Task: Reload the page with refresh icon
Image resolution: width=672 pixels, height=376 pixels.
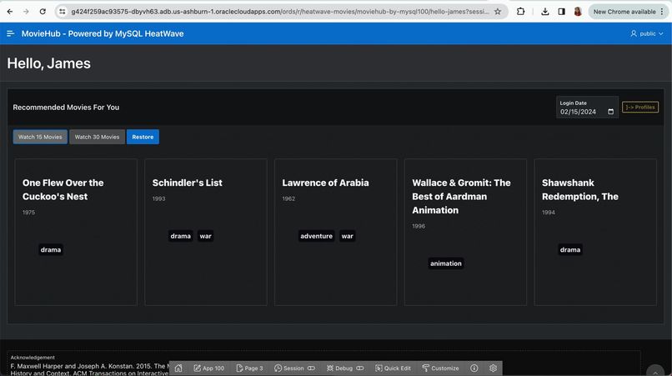Action: (43, 12)
